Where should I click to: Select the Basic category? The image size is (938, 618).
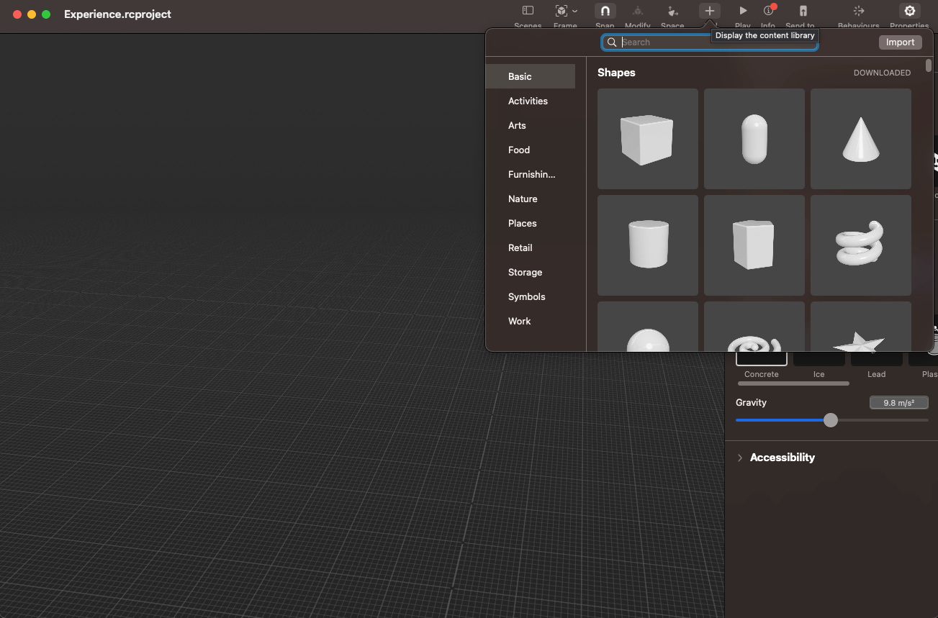click(531, 76)
